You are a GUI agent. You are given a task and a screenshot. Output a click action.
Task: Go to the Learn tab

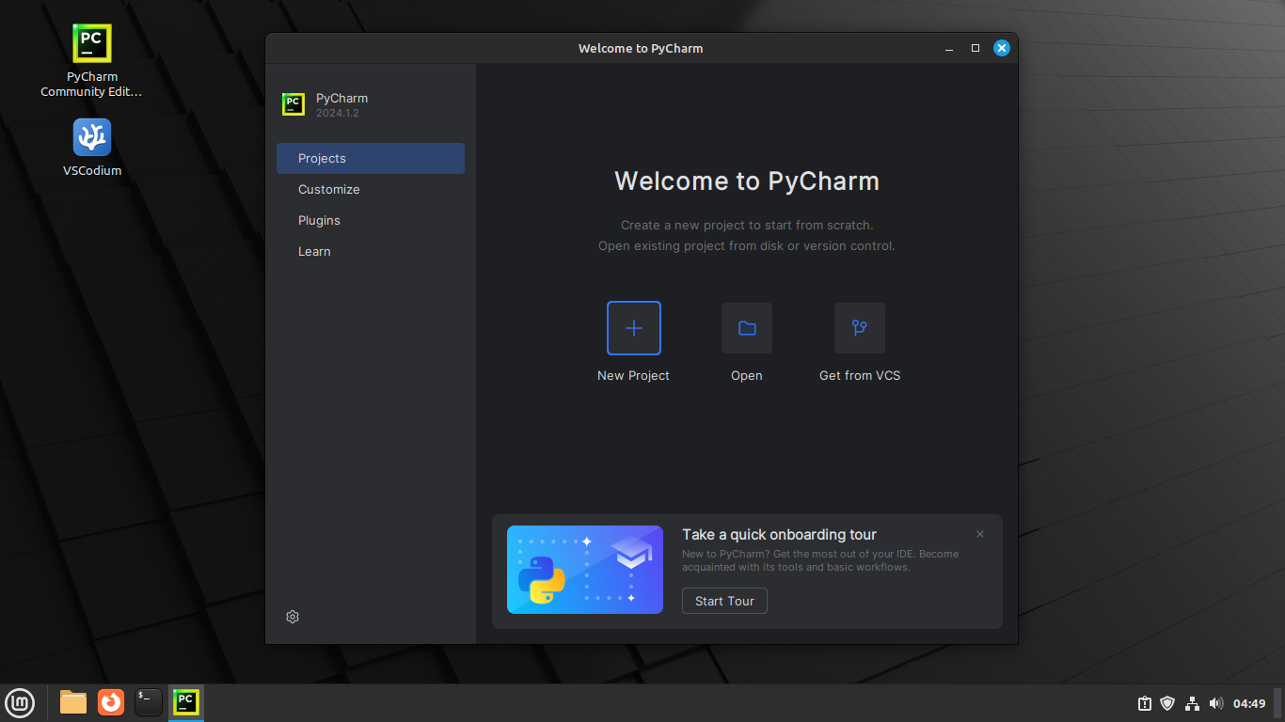pos(371,251)
